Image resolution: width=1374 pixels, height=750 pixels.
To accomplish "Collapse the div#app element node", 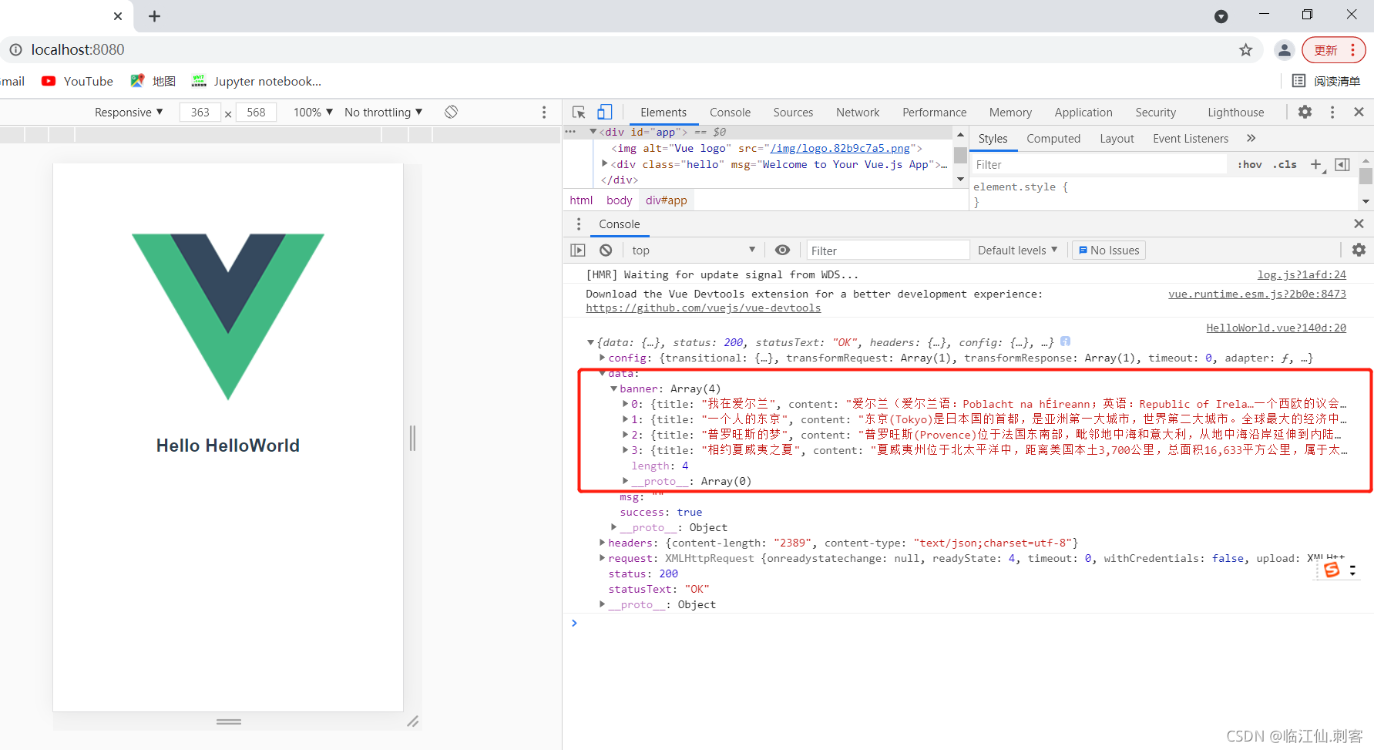I will click(593, 132).
